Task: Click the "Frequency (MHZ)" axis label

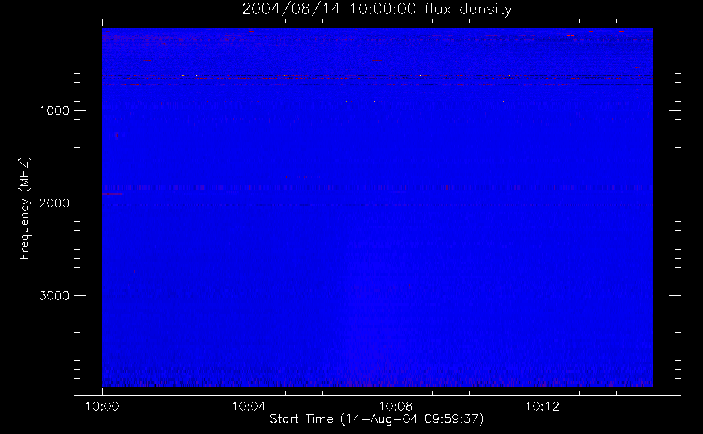Action: (x=25, y=208)
